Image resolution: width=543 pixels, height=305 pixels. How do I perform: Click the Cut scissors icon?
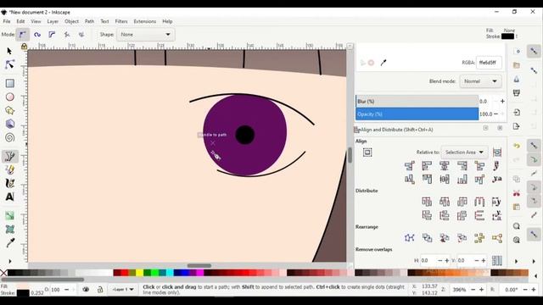[517, 193]
